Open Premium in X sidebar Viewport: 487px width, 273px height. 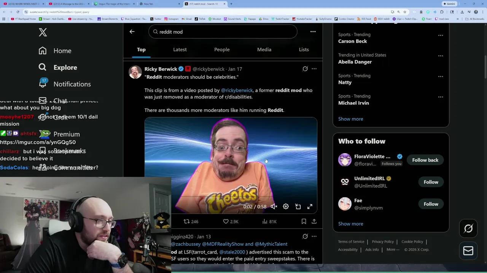point(59,134)
